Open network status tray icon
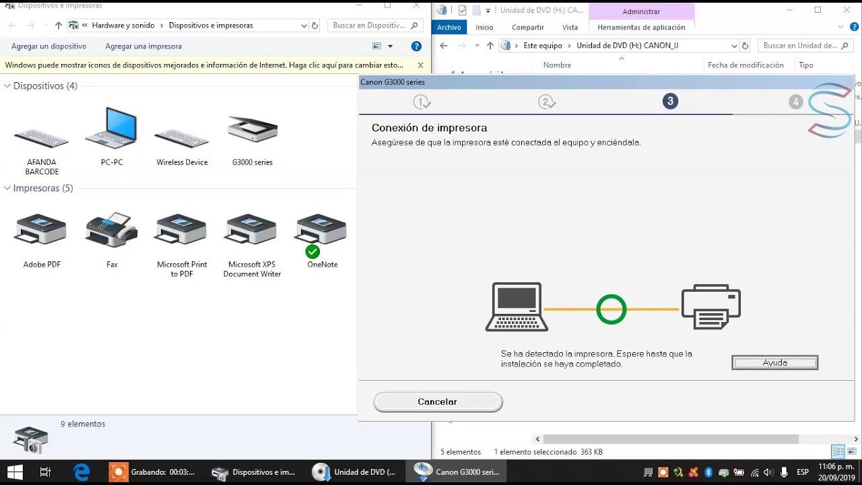 coord(755,472)
